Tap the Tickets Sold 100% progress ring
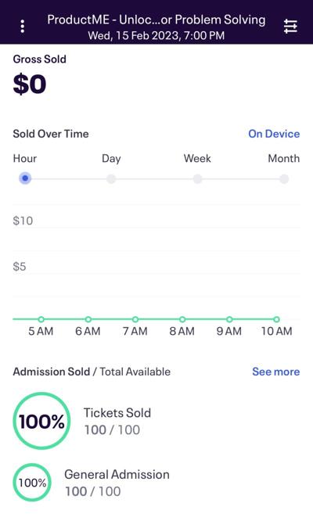The width and height of the screenshot is (313, 514). 41,421
